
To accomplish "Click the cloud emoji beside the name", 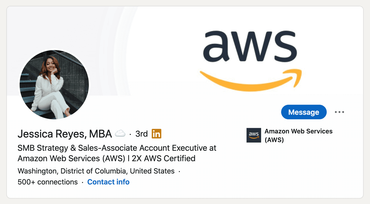I will [x=120, y=133].
